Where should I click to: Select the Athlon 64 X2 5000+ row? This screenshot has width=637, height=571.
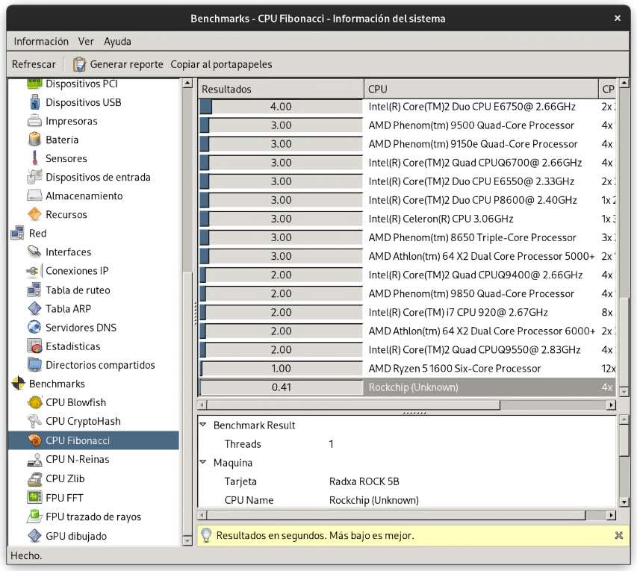[407, 256]
